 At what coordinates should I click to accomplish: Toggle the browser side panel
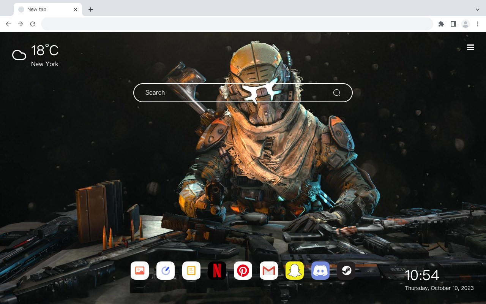click(453, 24)
